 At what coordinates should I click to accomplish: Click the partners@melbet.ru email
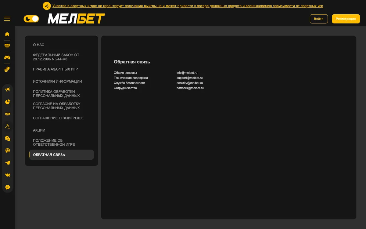pyautogui.click(x=190, y=88)
